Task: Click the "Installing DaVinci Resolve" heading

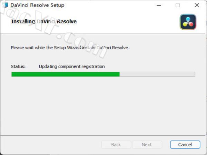Action: [44, 21]
